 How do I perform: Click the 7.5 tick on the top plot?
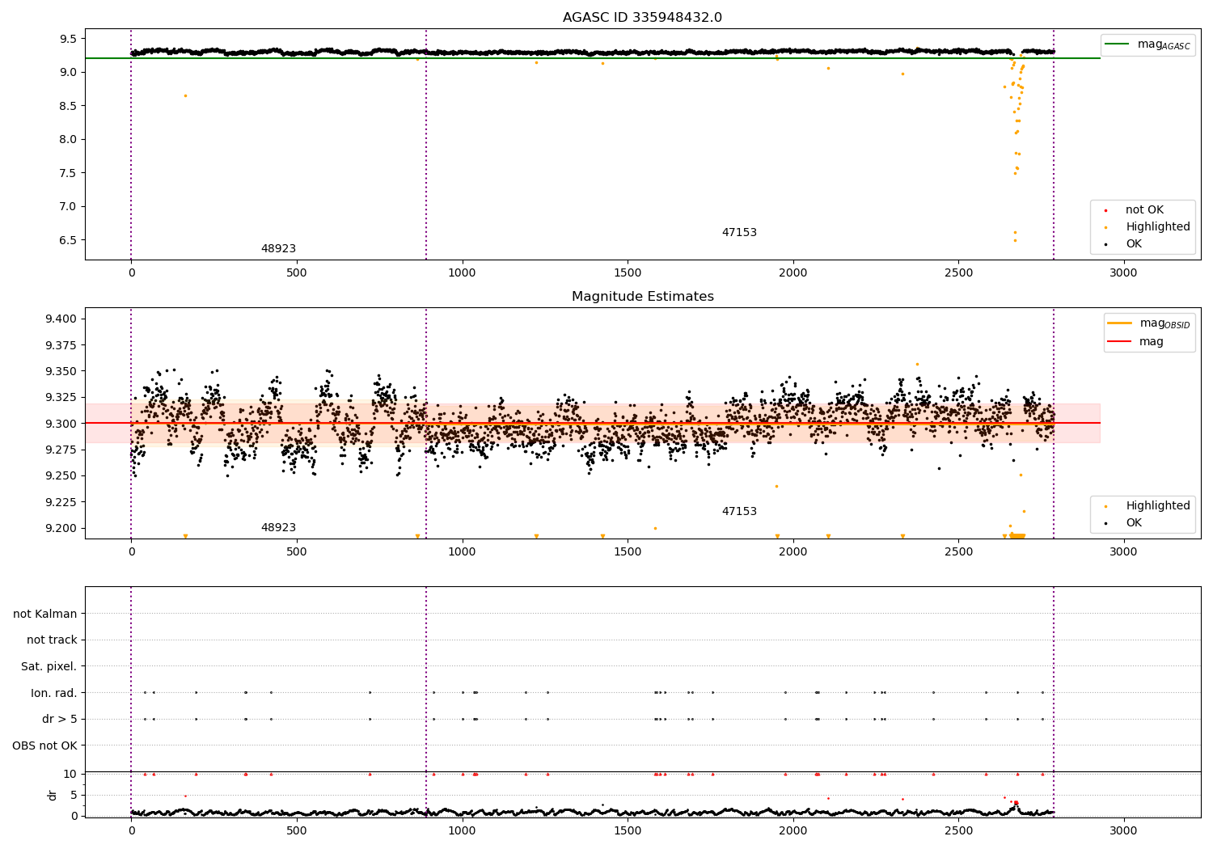tap(67, 173)
